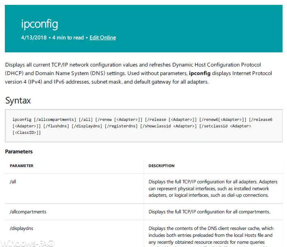Click the Windows-FAQ watermark logo
The width and height of the screenshot is (287, 247).
[27, 244]
